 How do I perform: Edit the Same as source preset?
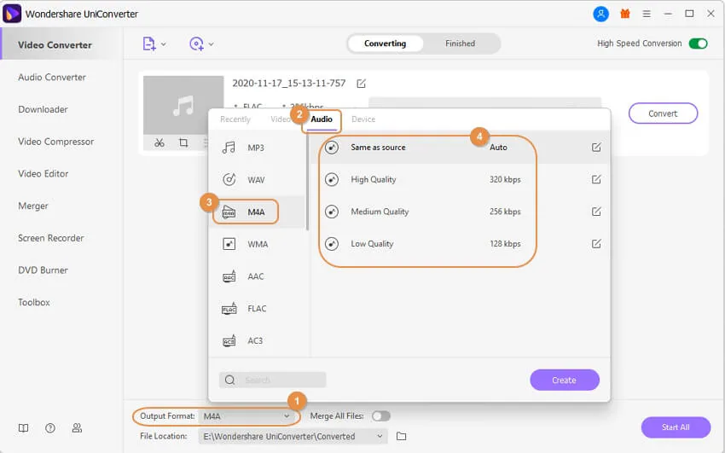point(596,148)
